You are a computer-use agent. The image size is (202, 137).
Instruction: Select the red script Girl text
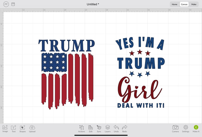(140, 89)
